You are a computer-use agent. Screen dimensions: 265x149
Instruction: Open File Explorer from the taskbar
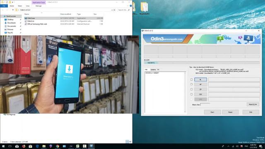click(x=44, y=146)
